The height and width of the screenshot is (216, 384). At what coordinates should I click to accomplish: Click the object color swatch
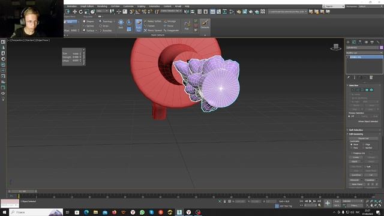[x=382, y=47]
